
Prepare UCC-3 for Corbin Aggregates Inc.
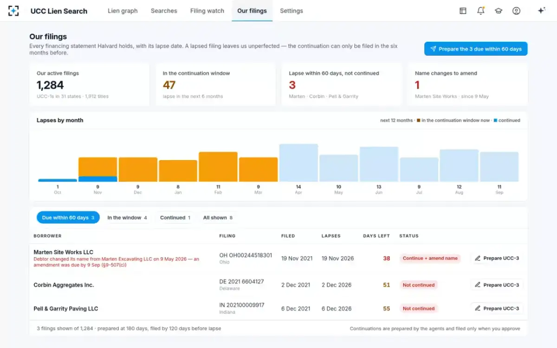click(x=497, y=285)
